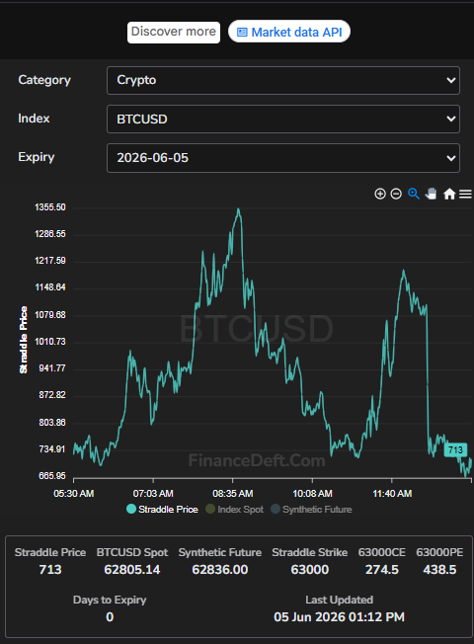
Task: Click the 10:08 AM x-axis label
Action: (312, 493)
